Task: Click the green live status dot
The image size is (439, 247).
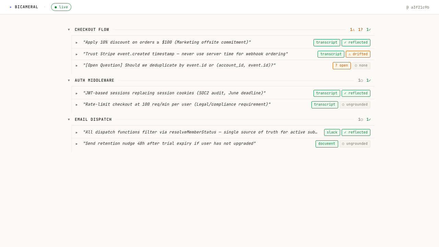Action: click(x=56, y=7)
